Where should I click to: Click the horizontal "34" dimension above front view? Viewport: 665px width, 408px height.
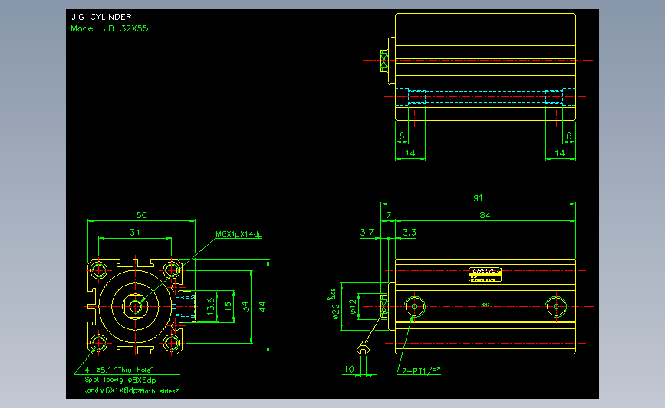tap(135, 233)
